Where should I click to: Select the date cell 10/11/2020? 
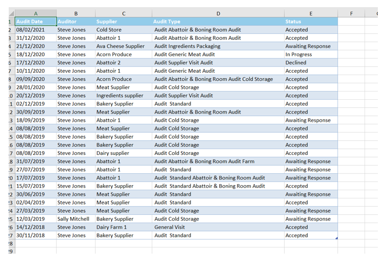tap(36, 71)
